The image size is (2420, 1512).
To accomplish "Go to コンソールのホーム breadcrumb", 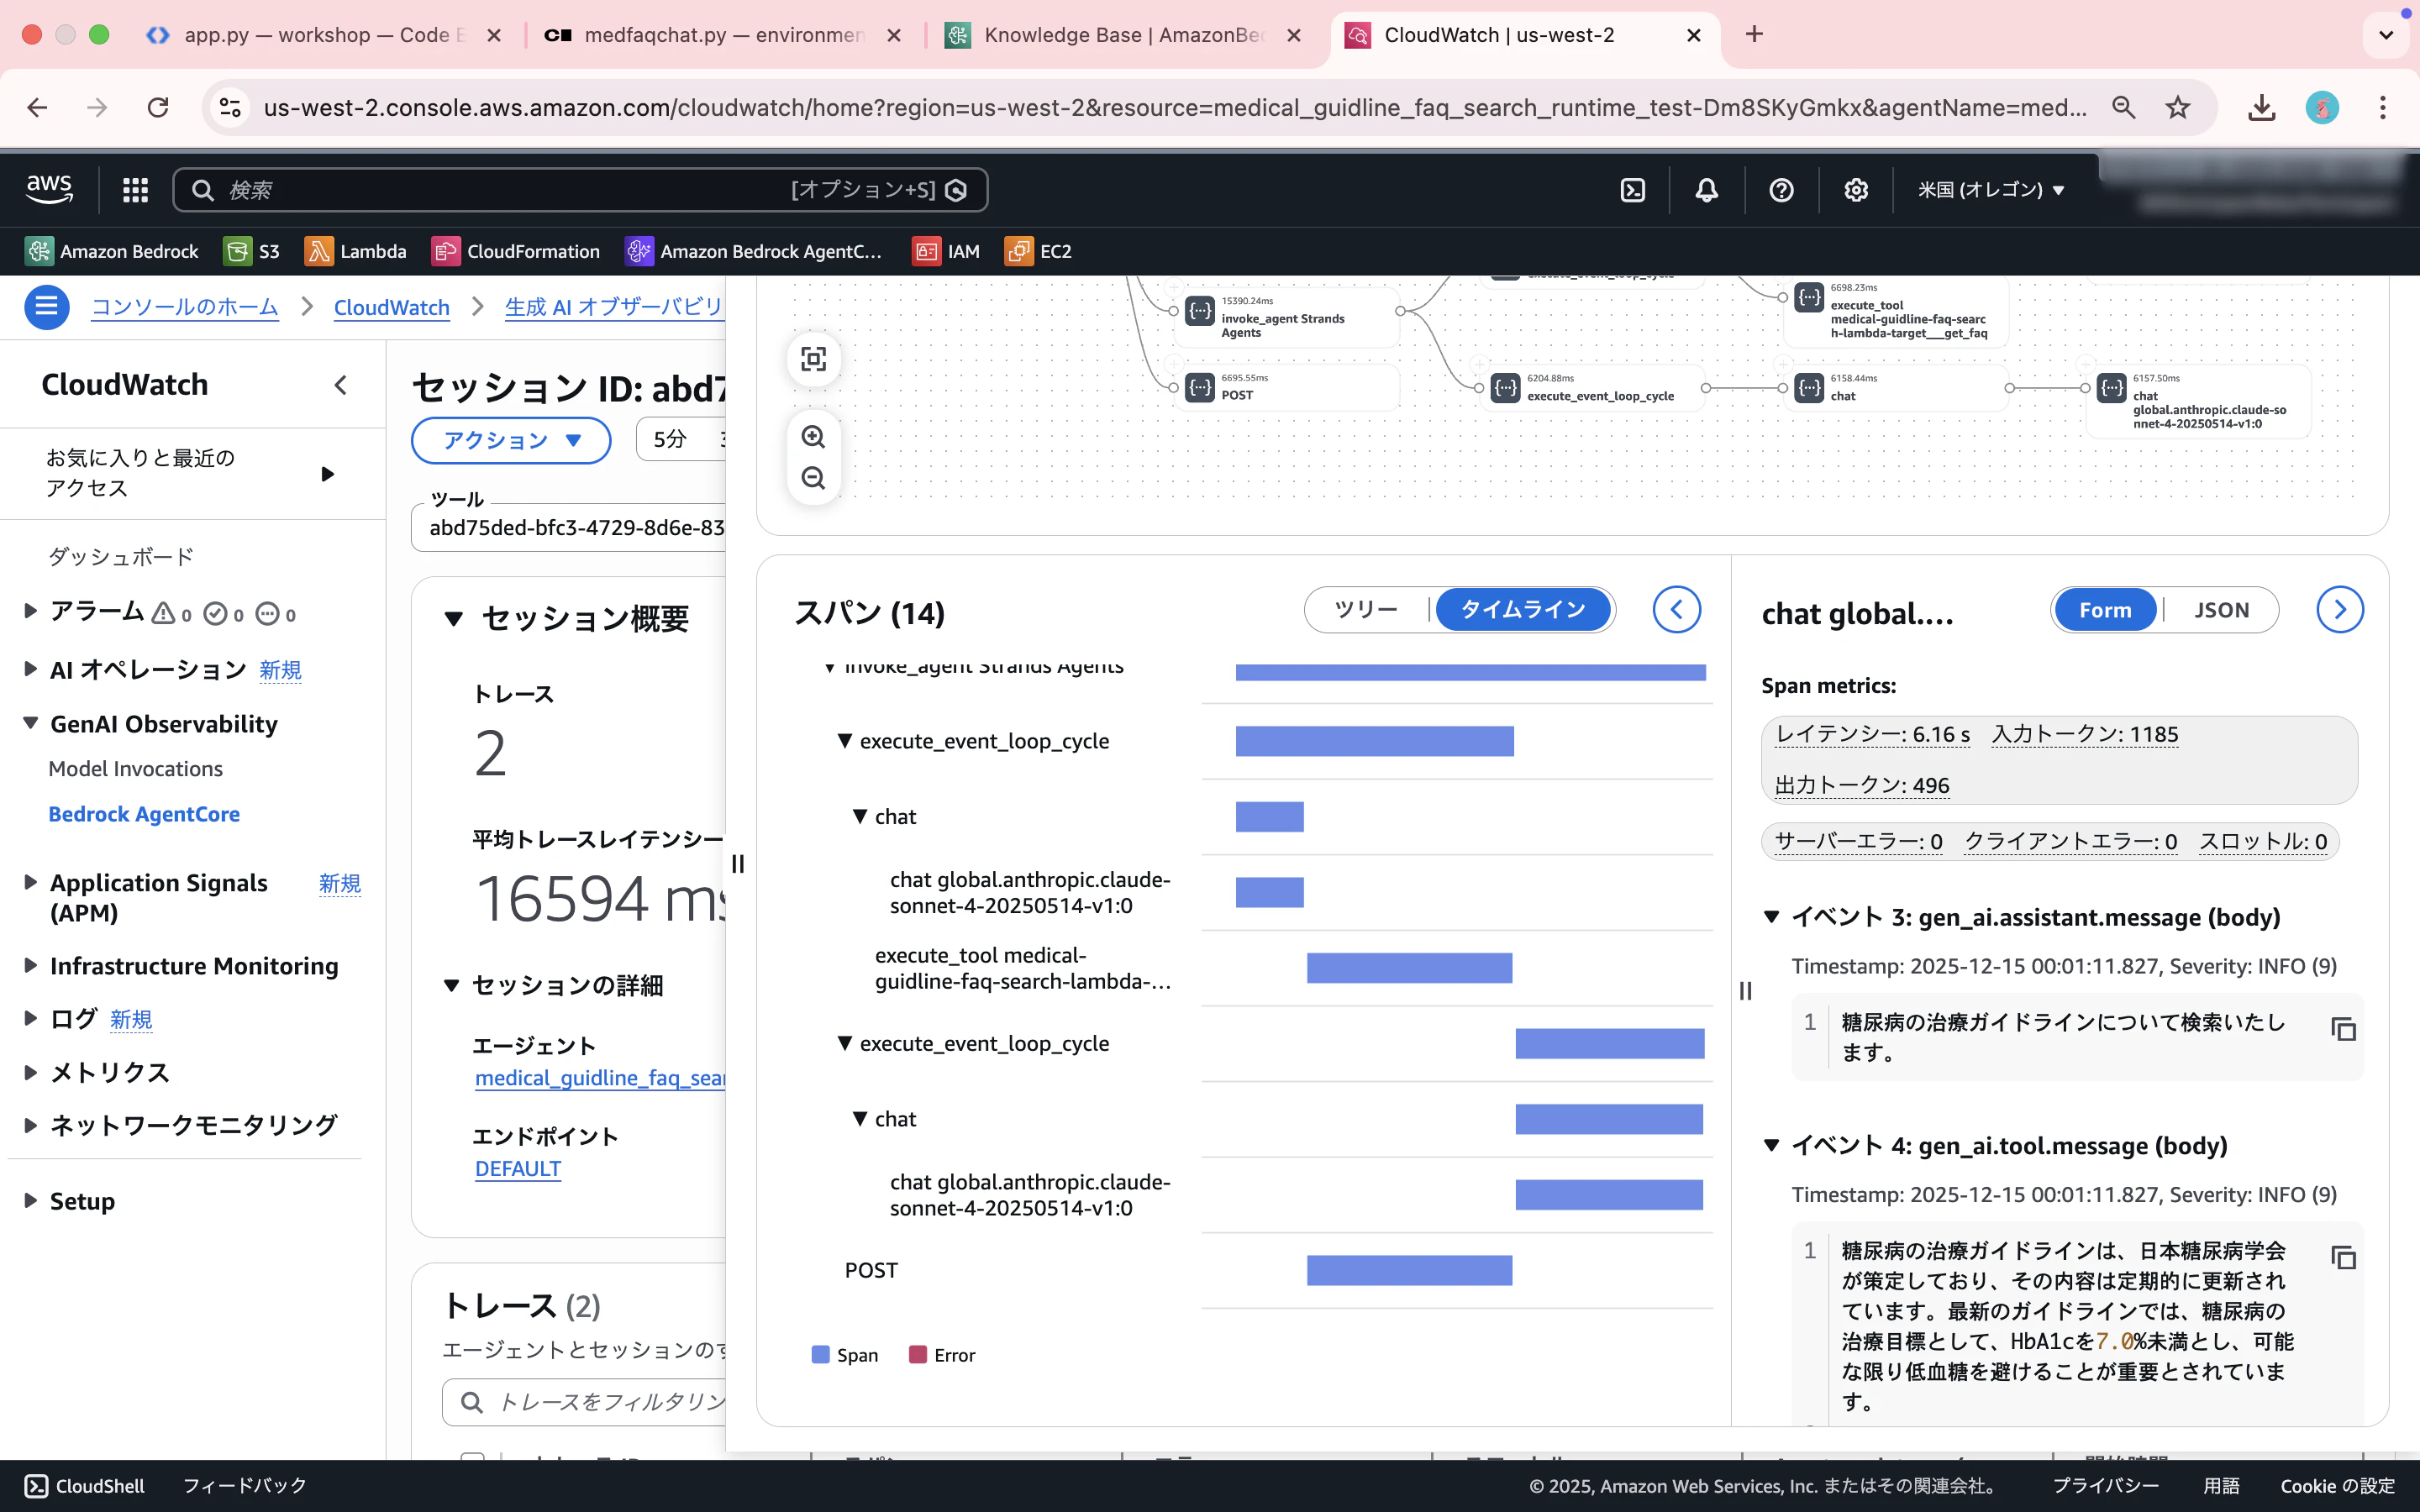I will (x=185, y=307).
